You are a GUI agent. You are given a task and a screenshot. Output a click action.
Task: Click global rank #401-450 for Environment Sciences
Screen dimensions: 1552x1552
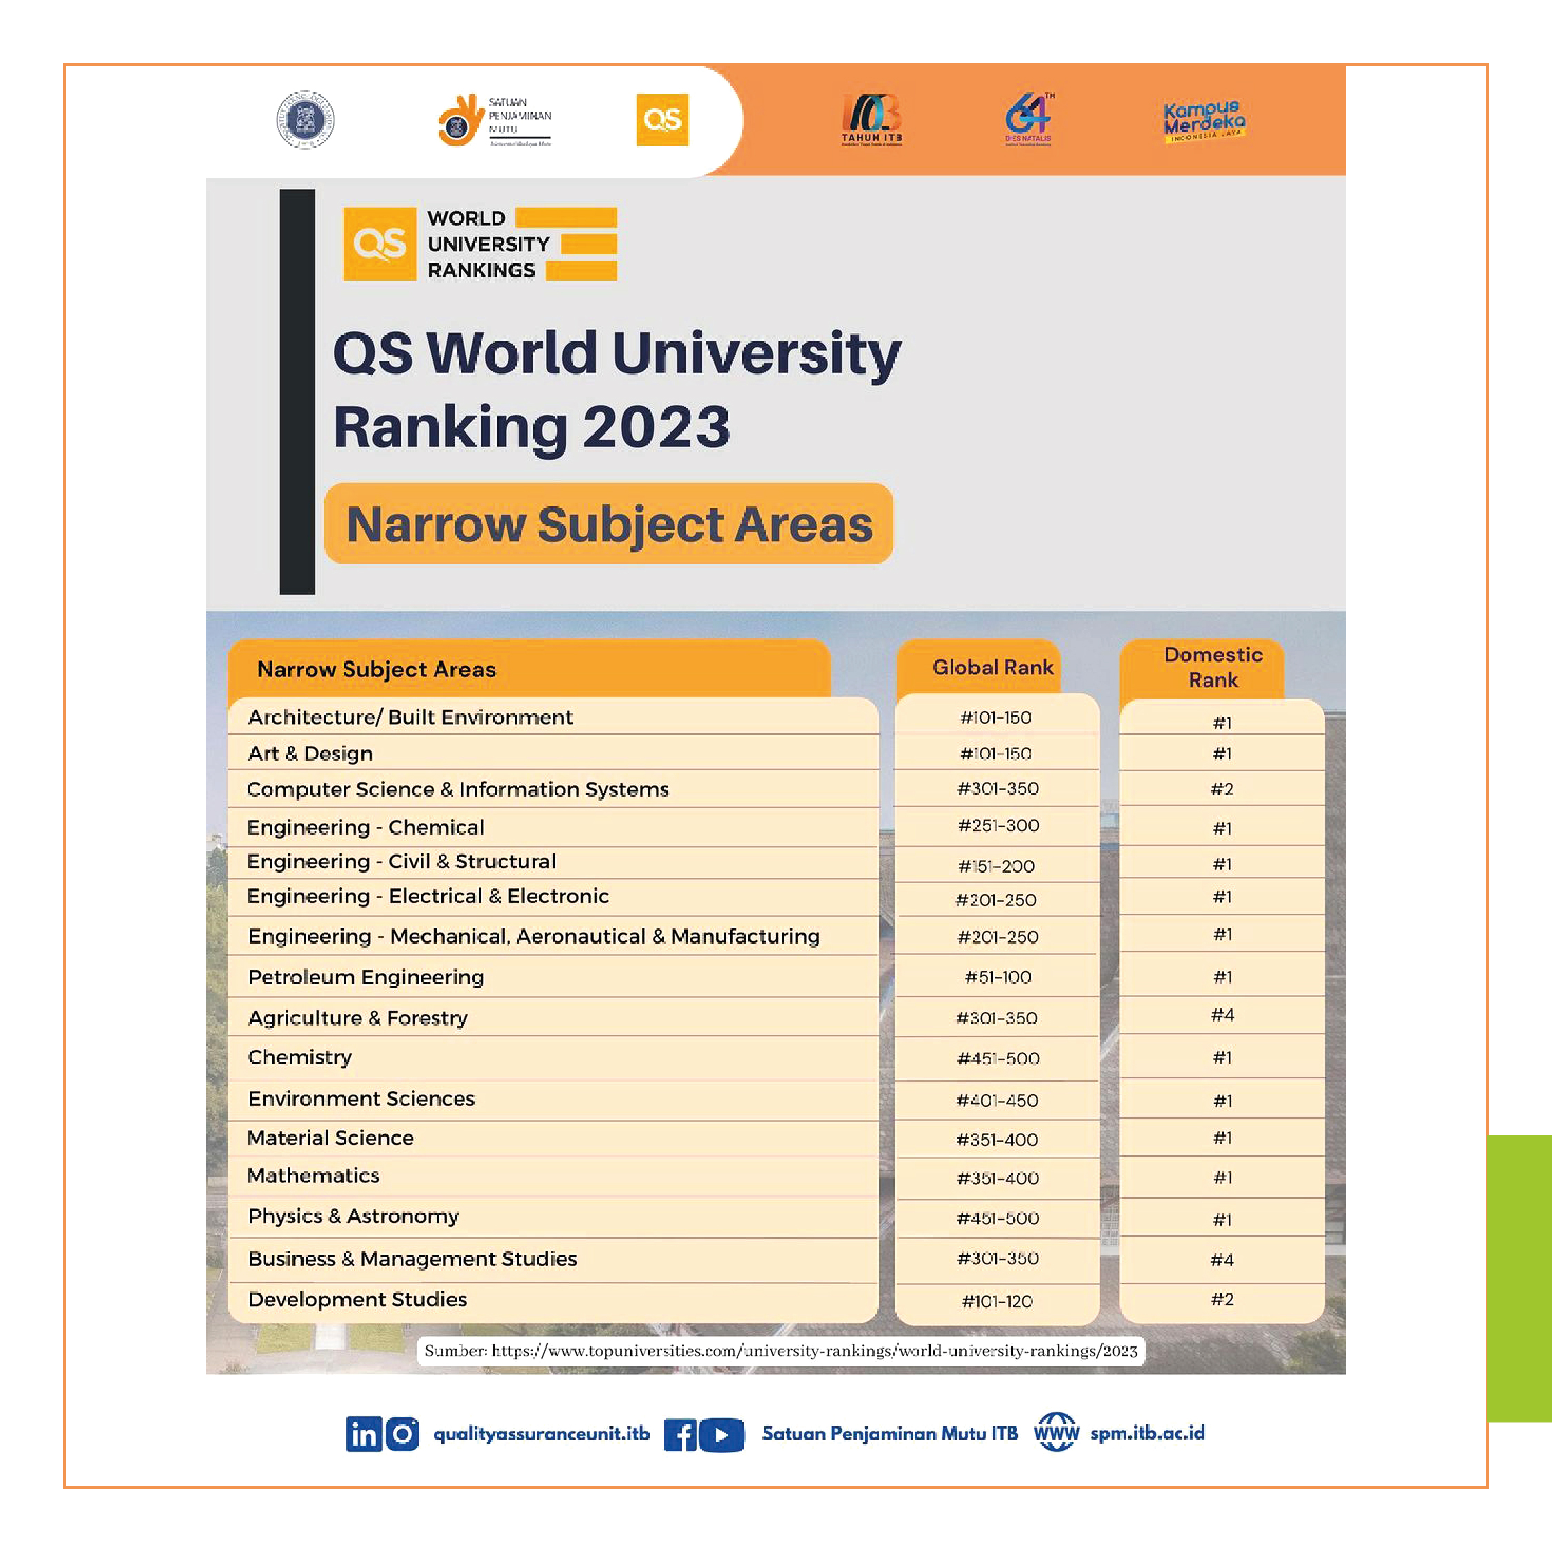click(x=997, y=1100)
